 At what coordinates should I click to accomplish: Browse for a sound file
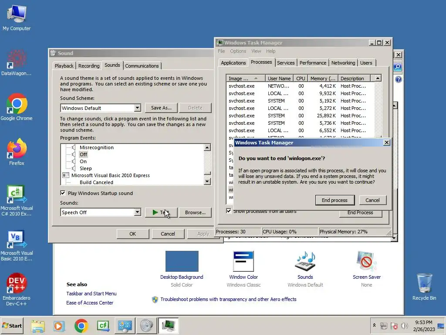[195, 212]
